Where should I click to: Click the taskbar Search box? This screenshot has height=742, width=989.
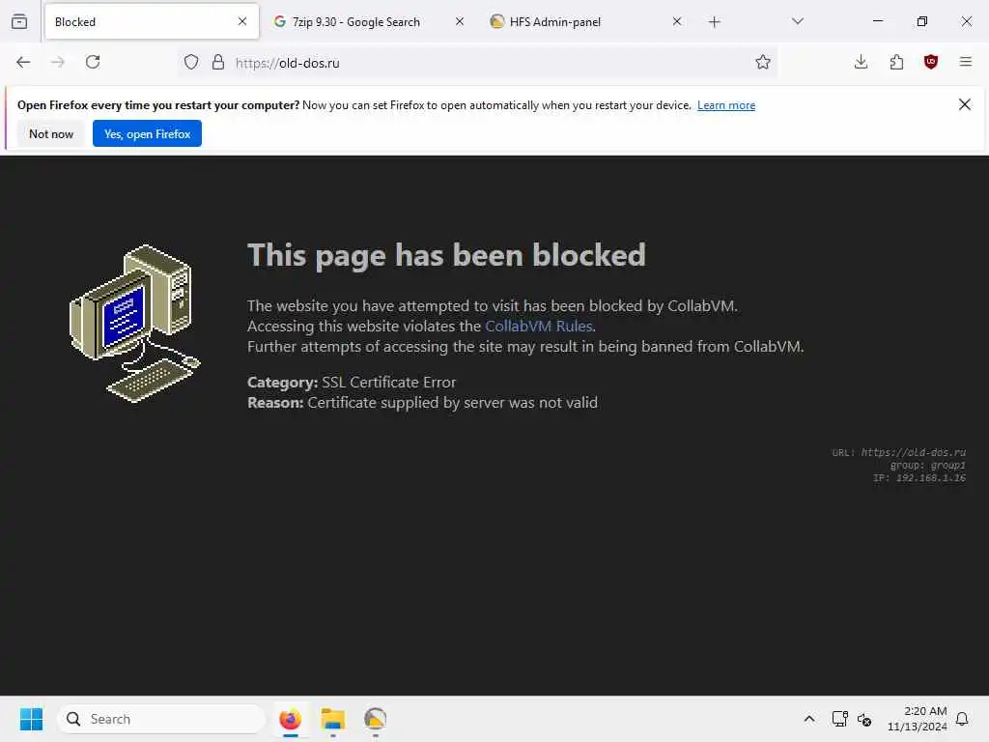coord(161,719)
